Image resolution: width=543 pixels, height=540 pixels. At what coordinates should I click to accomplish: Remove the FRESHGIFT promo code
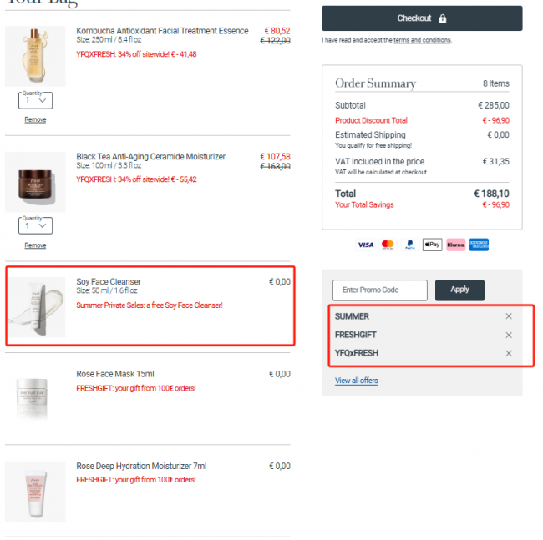tap(509, 335)
